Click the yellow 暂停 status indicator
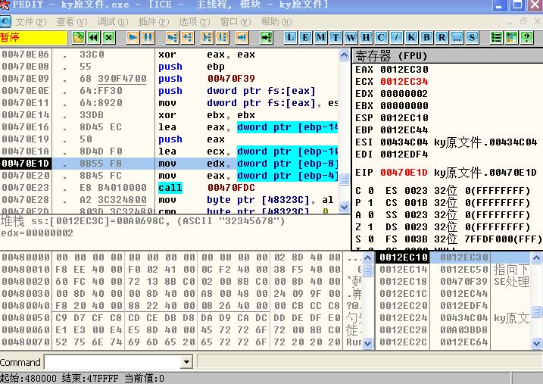Viewport: 543px width, 384px height. [33, 37]
